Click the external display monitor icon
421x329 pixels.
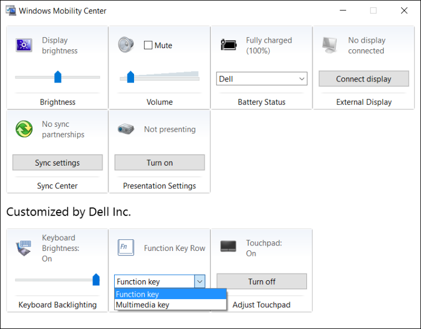[330, 45]
